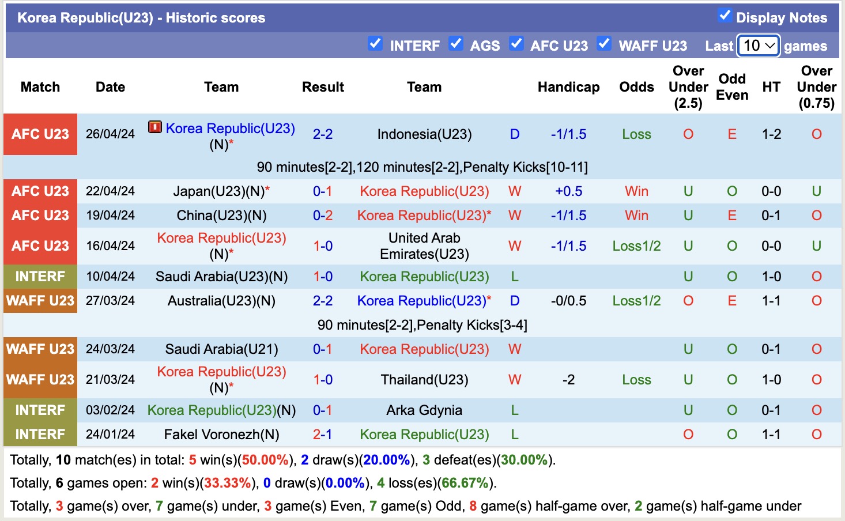Select the AFC U23 label on 16/04/24 row

point(40,246)
